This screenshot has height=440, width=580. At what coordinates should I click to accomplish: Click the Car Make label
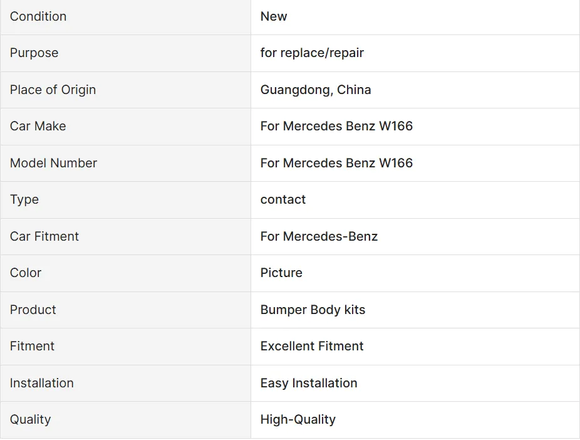38,126
